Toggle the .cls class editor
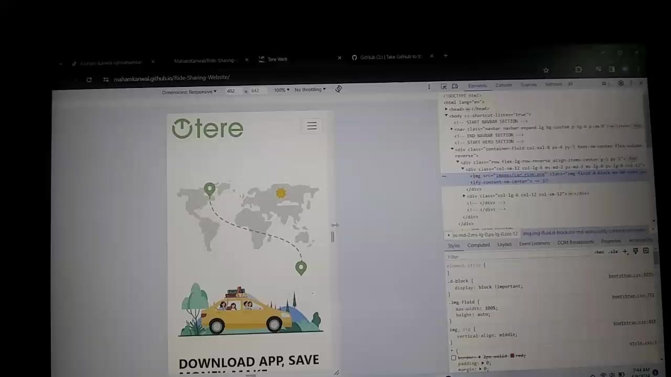Viewport: 671px width, 377px height. tap(613, 252)
